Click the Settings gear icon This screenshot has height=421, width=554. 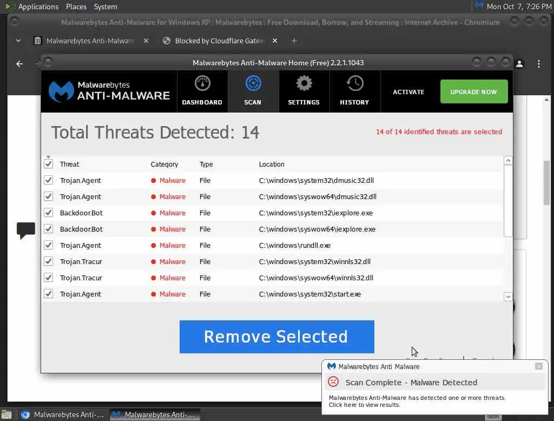point(304,84)
